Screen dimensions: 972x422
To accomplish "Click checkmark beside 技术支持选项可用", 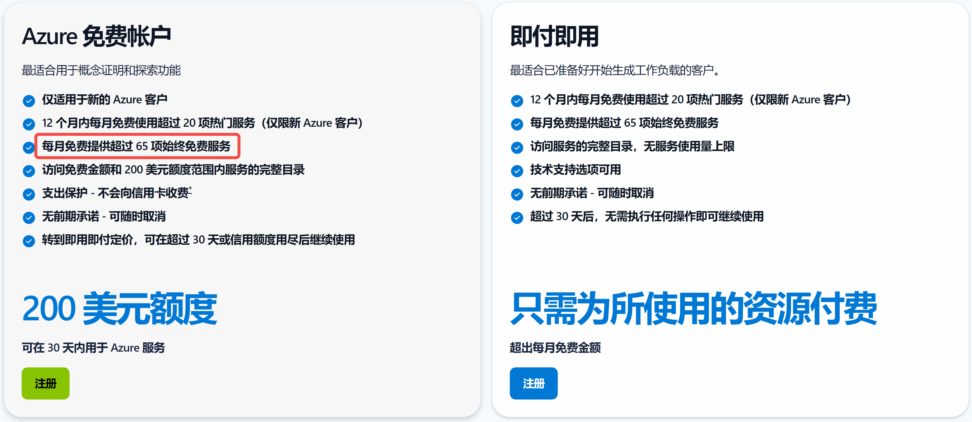I will [517, 171].
